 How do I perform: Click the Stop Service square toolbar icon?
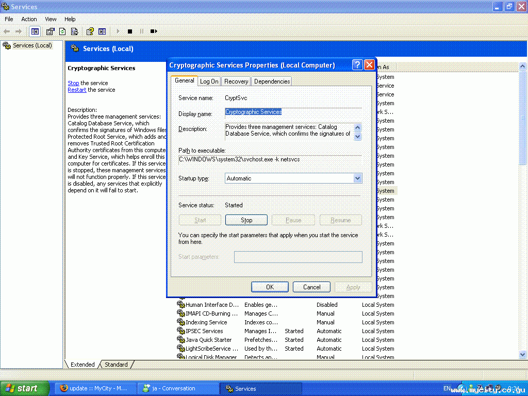point(130,31)
